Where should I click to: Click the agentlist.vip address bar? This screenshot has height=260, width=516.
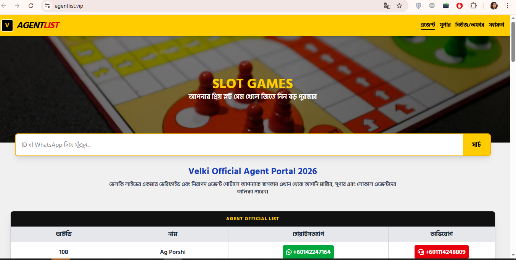(214, 6)
